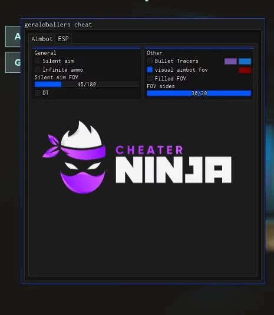The image size is (274, 315).
Task: Open purple Bullet Tracers color swatch
Action: pos(230,61)
